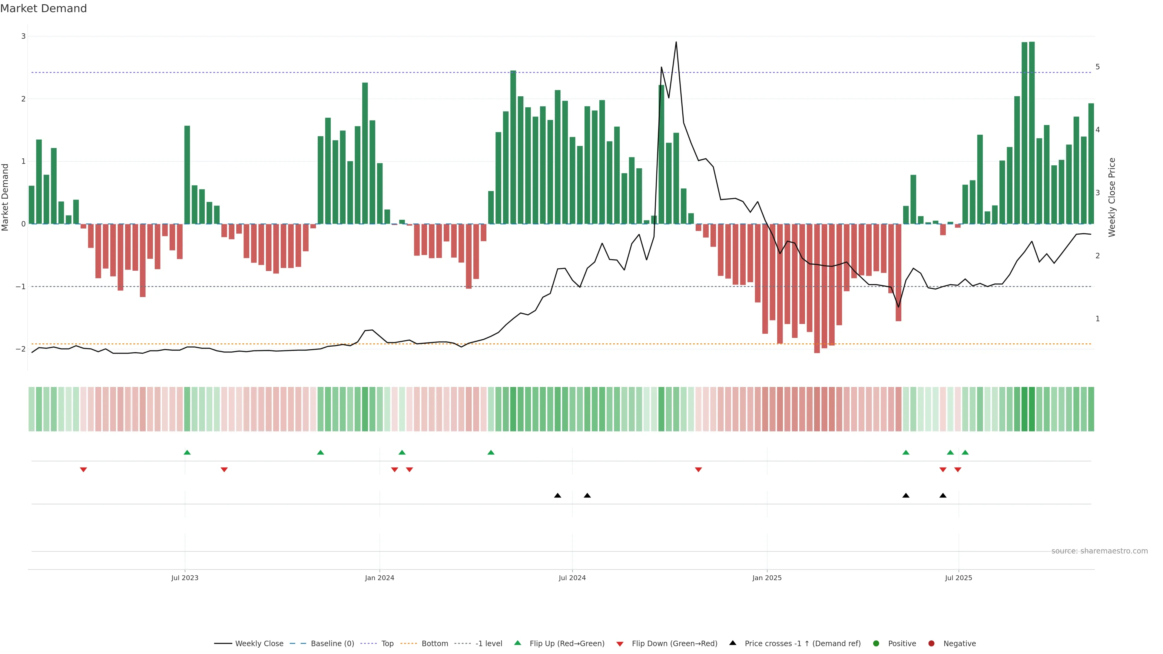Click the Weekly Close Price axis title

[1112, 197]
